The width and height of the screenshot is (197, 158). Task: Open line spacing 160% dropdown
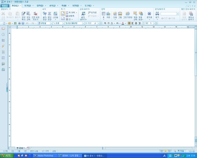[x=154, y=23]
